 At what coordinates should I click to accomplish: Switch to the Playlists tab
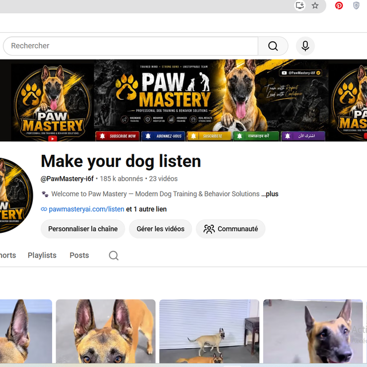[42, 255]
